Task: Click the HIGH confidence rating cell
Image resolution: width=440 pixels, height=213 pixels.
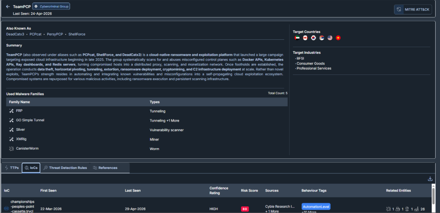Action: [x=214, y=209]
